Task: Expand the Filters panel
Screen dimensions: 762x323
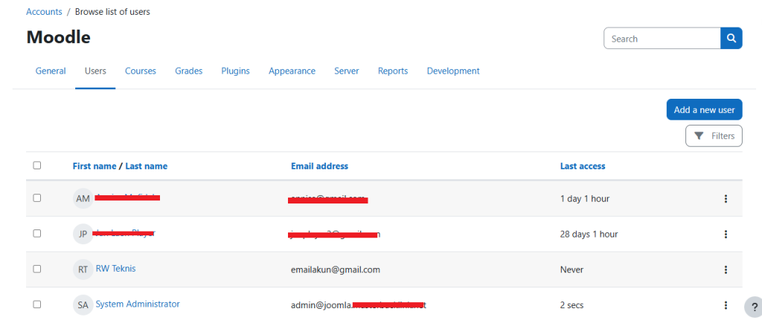Action: point(714,136)
